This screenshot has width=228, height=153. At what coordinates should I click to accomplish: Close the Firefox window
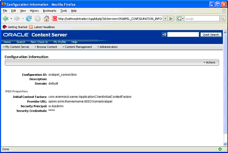[224, 4]
